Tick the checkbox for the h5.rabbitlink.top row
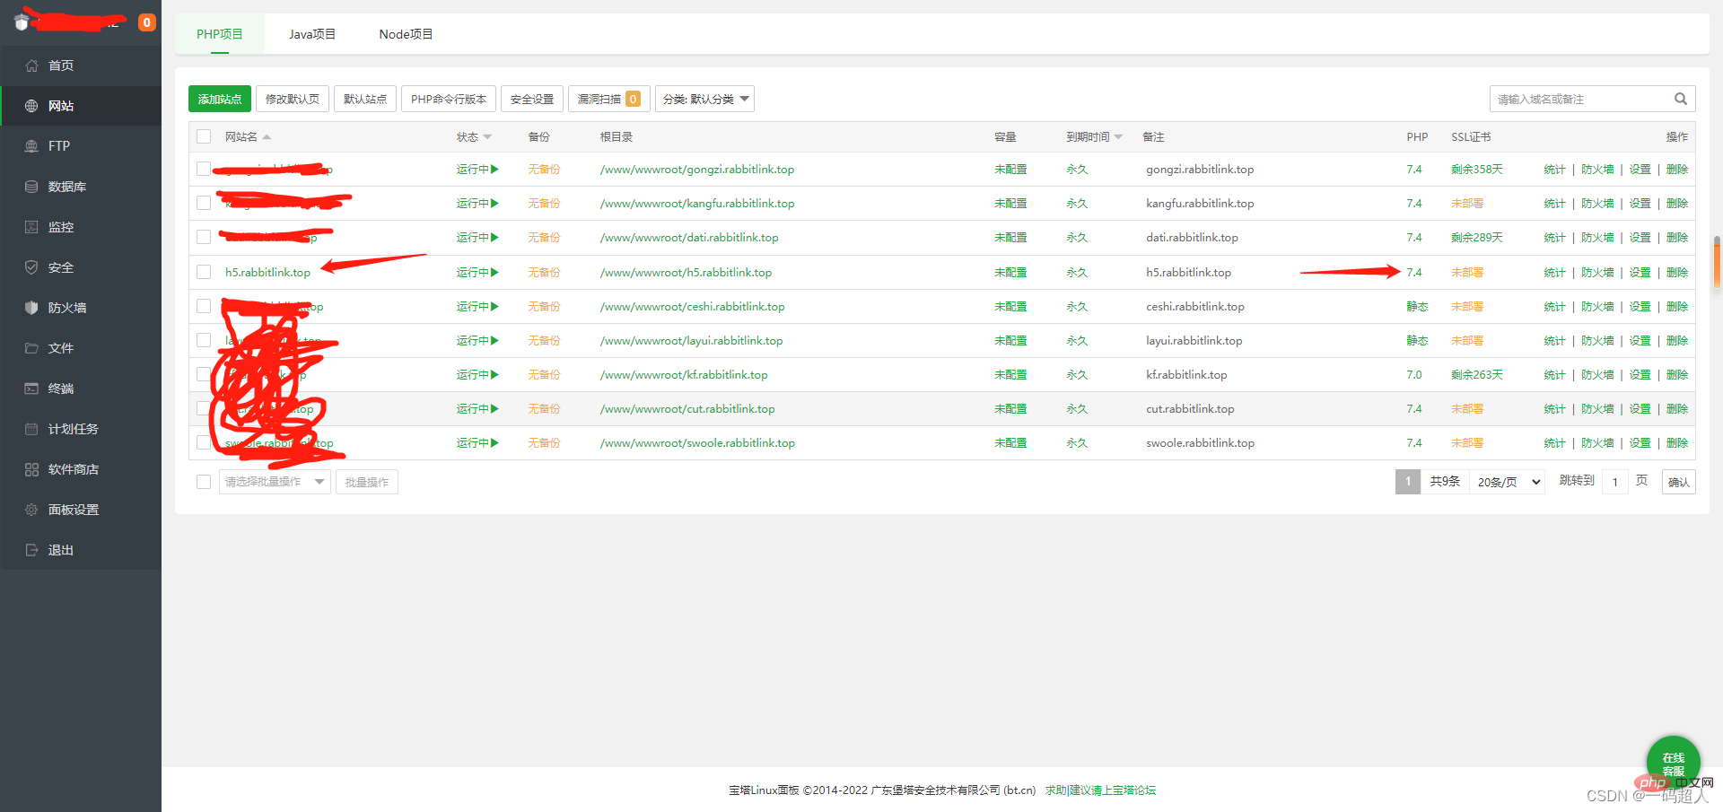The width and height of the screenshot is (1723, 812). tap(204, 272)
